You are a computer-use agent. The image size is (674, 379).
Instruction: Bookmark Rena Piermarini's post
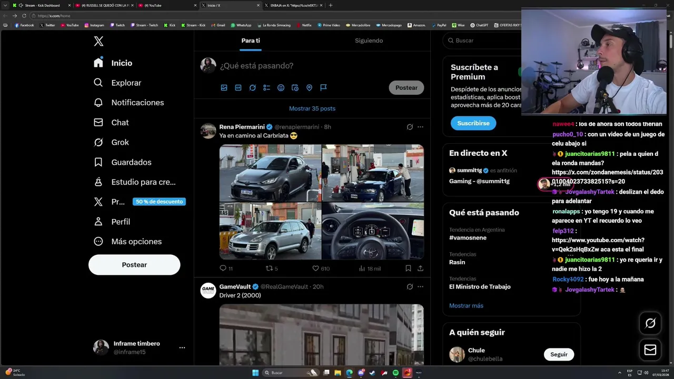tap(408, 268)
